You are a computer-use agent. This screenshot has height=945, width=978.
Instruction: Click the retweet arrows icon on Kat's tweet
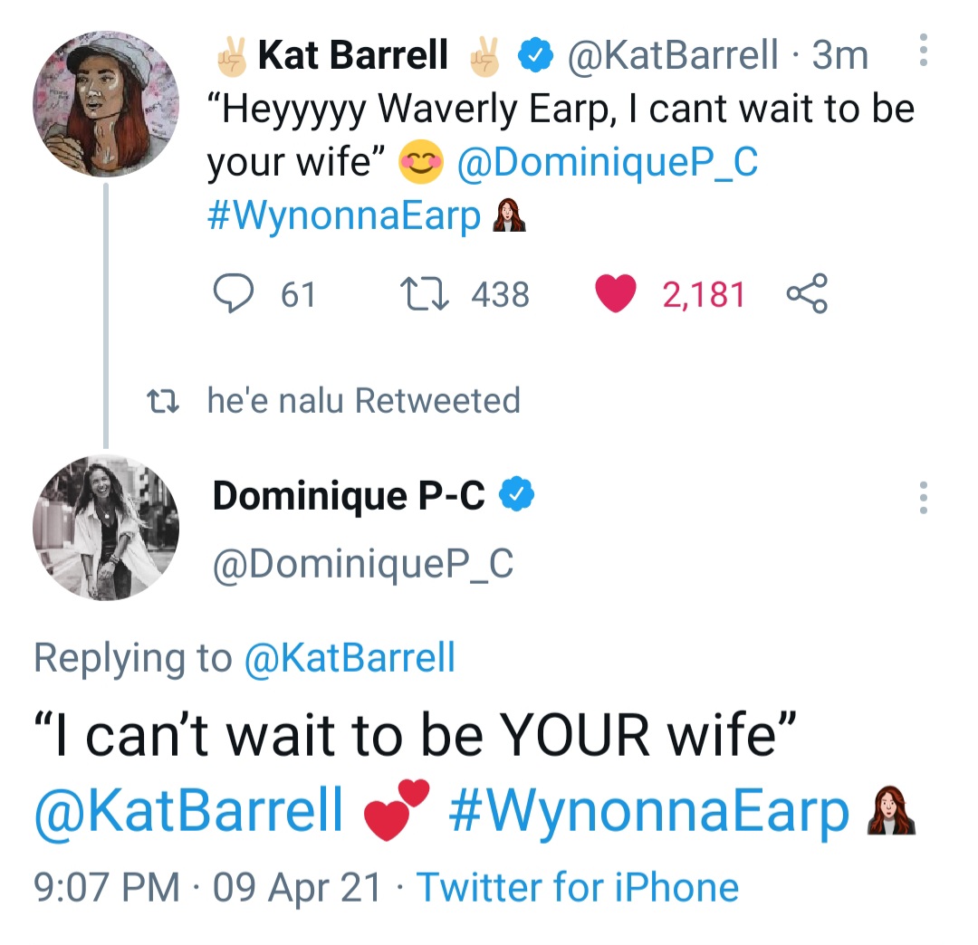coord(424,294)
